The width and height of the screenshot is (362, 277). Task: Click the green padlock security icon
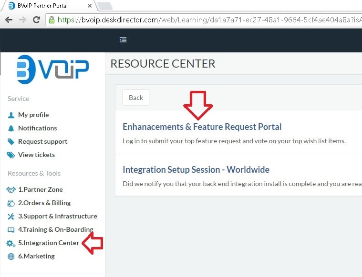click(x=52, y=20)
